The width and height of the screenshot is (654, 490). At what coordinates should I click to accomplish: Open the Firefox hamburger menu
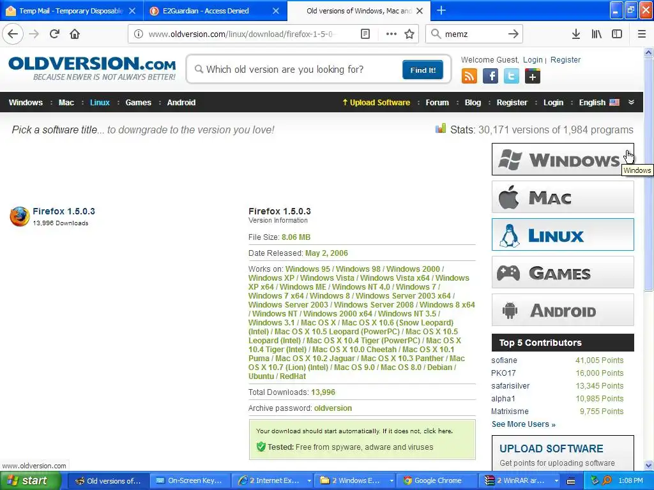point(642,34)
